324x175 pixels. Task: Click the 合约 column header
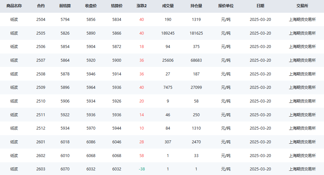(41, 6)
